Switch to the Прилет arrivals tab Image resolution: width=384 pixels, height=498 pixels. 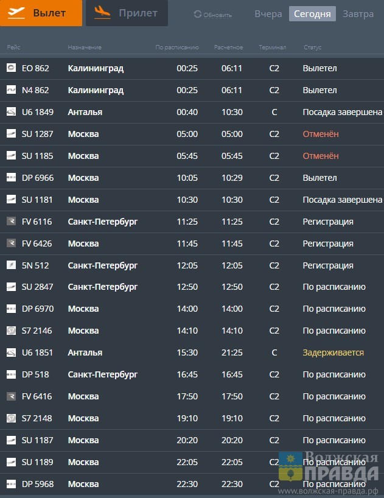click(x=127, y=13)
